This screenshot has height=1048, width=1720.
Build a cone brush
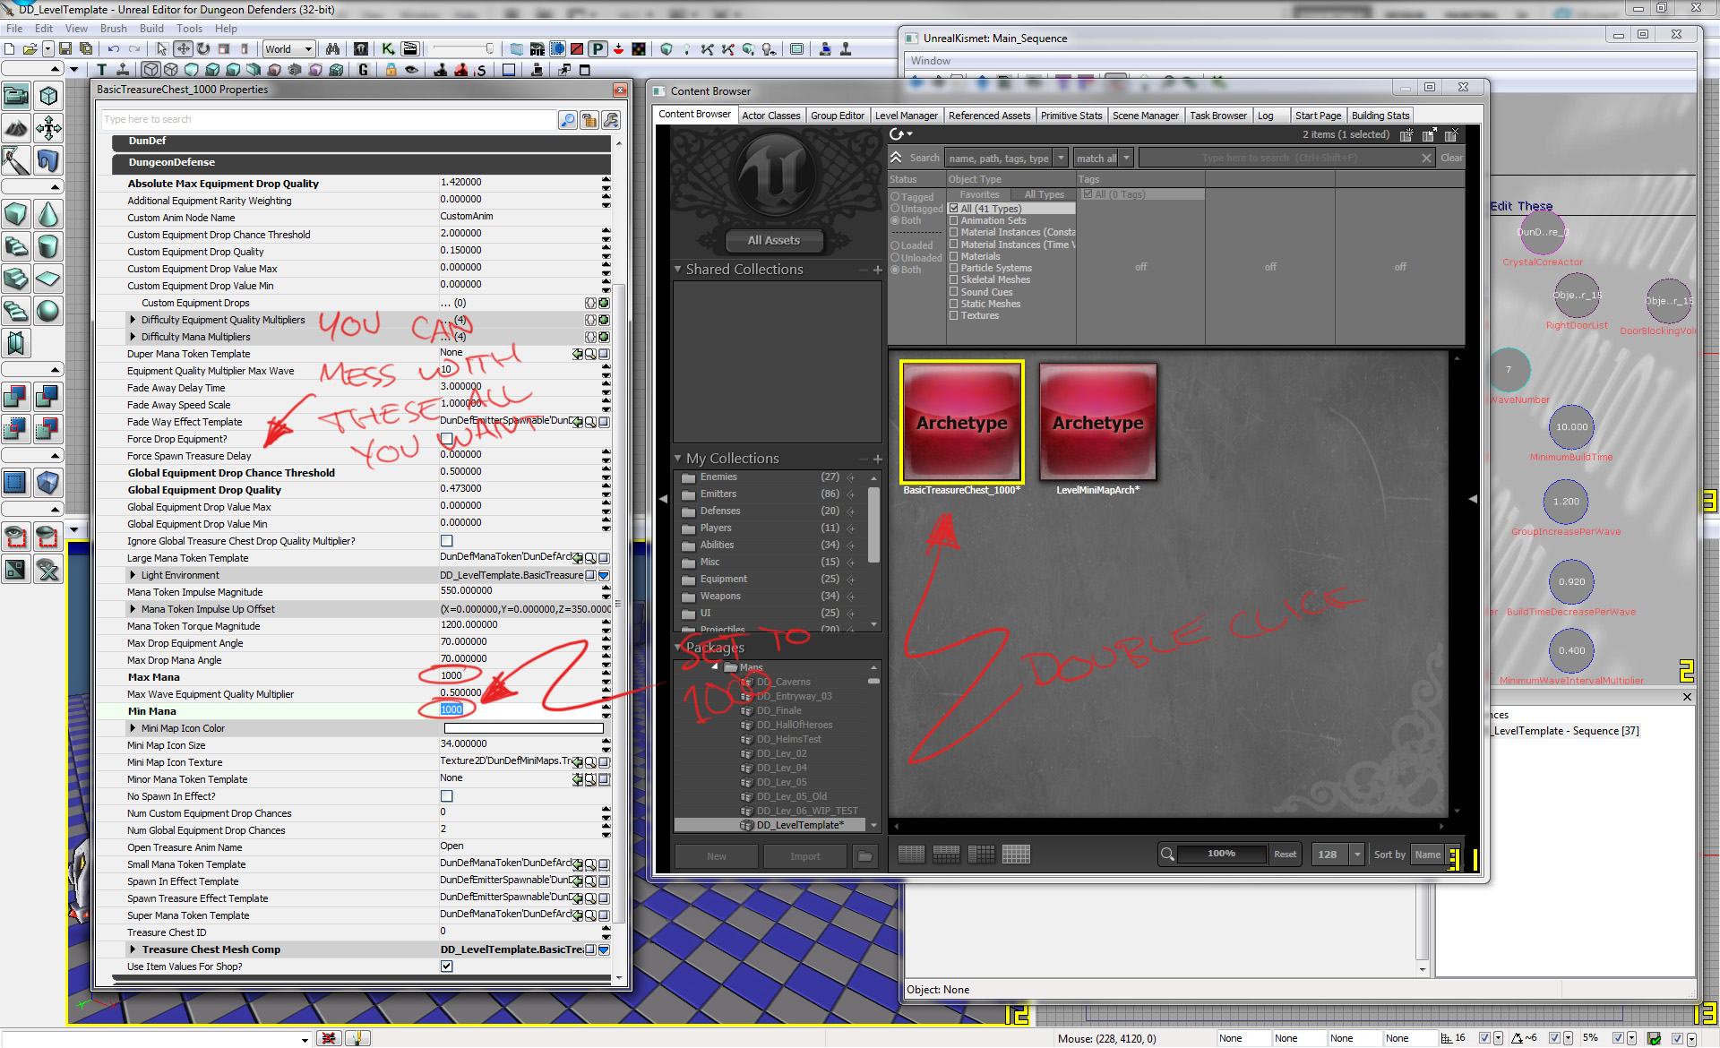pyautogui.click(x=48, y=214)
